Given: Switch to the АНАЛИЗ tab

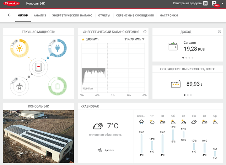Looking at the screenshot, I should (x=40, y=15).
